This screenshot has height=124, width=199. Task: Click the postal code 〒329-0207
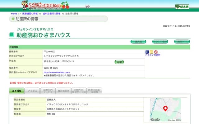point(50,52)
